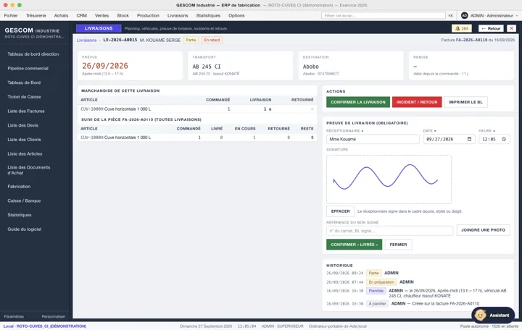Open the CRM menu
The image size is (522, 330).
click(x=81, y=16)
